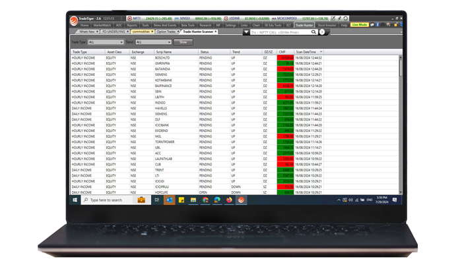This screenshot has width=462, height=265.
Task: Click the search magnifier icon
Action: coord(313,32)
